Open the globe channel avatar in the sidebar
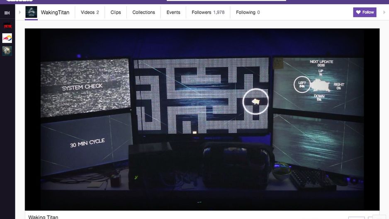 point(7,51)
